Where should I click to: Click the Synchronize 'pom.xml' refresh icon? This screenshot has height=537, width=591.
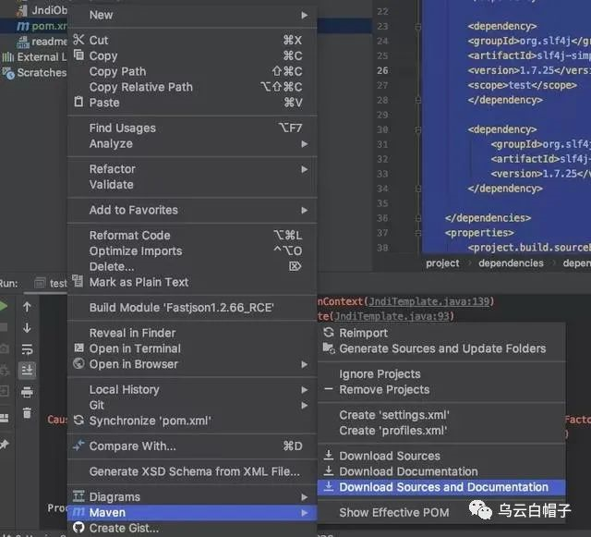[78, 420]
